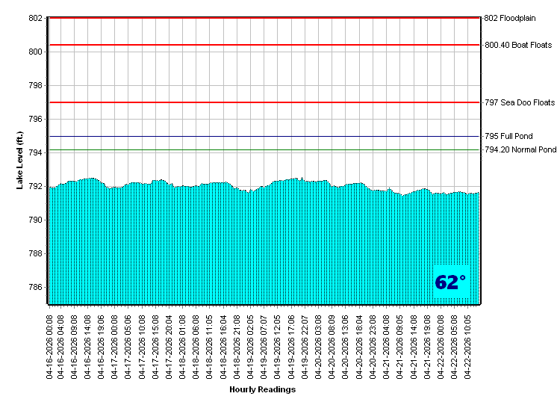Click the 800.40 Boat Floats label

tap(518, 45)
